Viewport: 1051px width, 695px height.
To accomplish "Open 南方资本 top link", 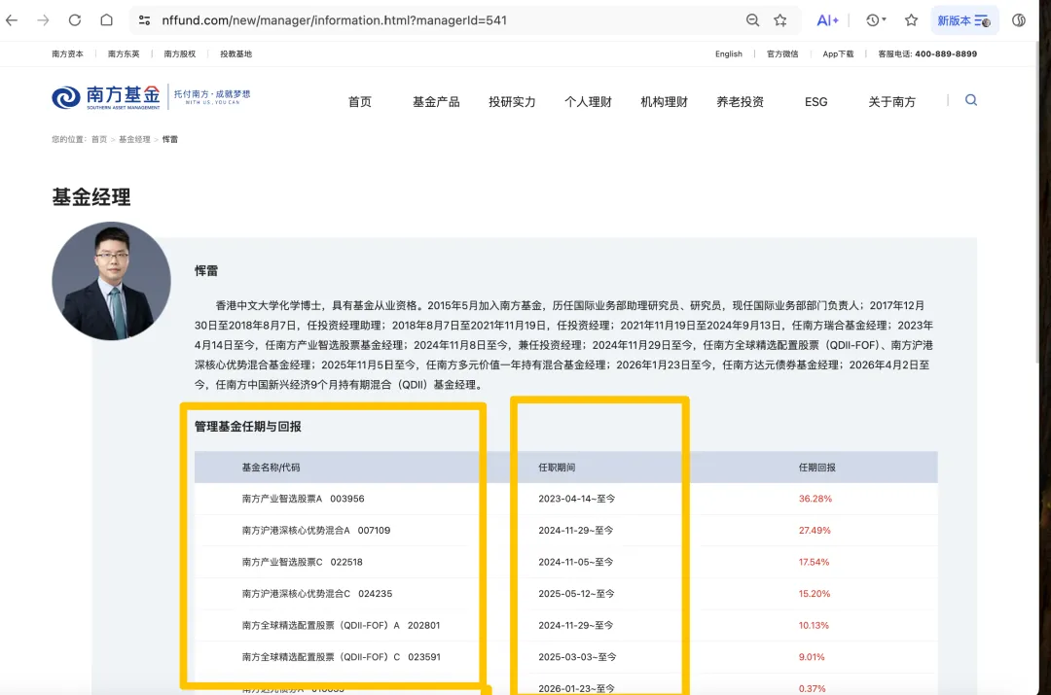I will pos(68,54).
